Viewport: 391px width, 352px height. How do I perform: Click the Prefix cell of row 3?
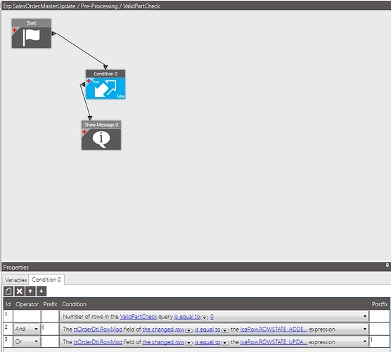[x=50, y=341]
